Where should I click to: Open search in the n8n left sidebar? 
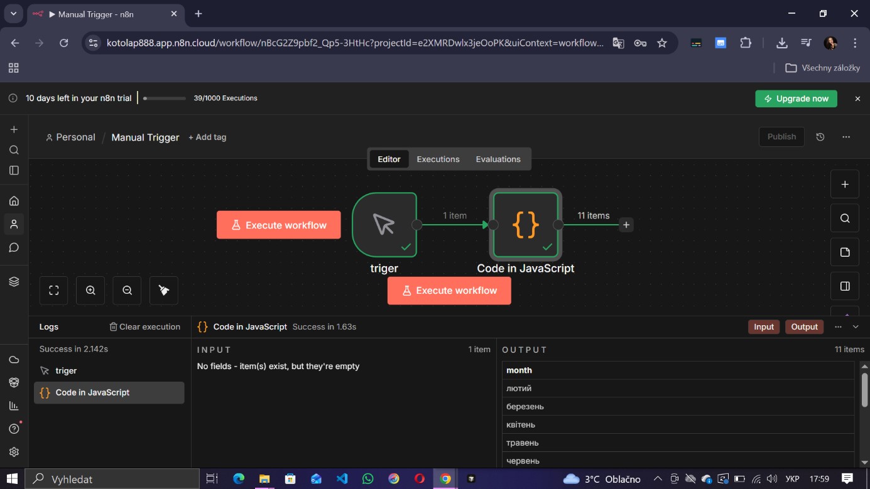[14, 150]
